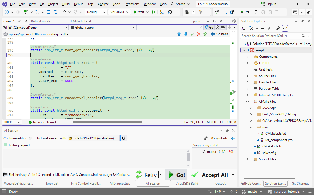The width and height of the screenshot is (314, 195).
Task: Accept the current edit with the single green checkmark
Action: (192, 34)
